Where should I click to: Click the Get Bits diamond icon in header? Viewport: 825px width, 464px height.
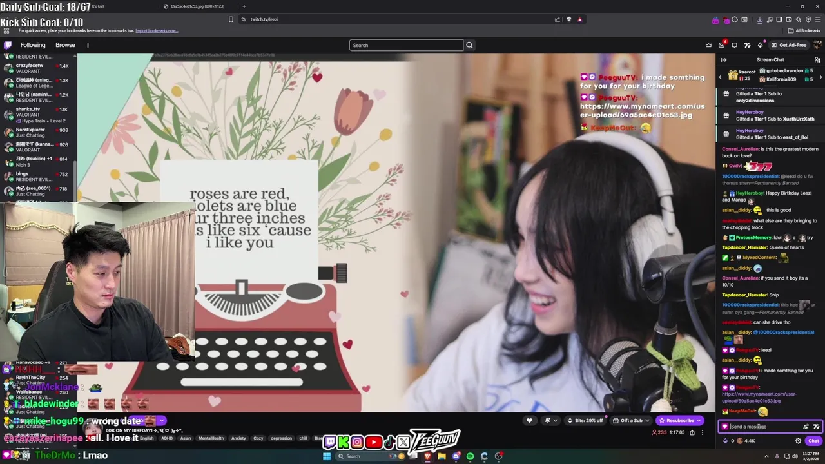pyautogui.click(x=760, y=45)
